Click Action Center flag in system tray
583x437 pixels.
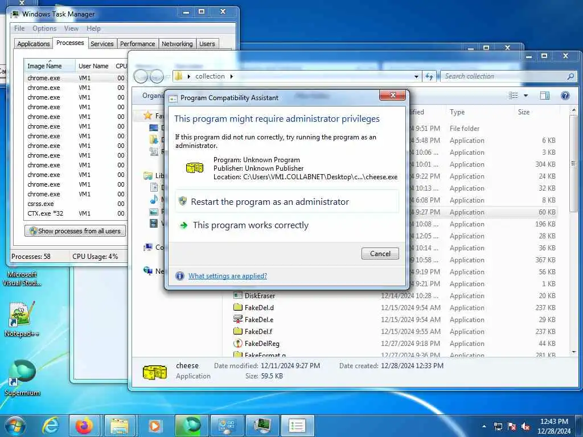512,426
